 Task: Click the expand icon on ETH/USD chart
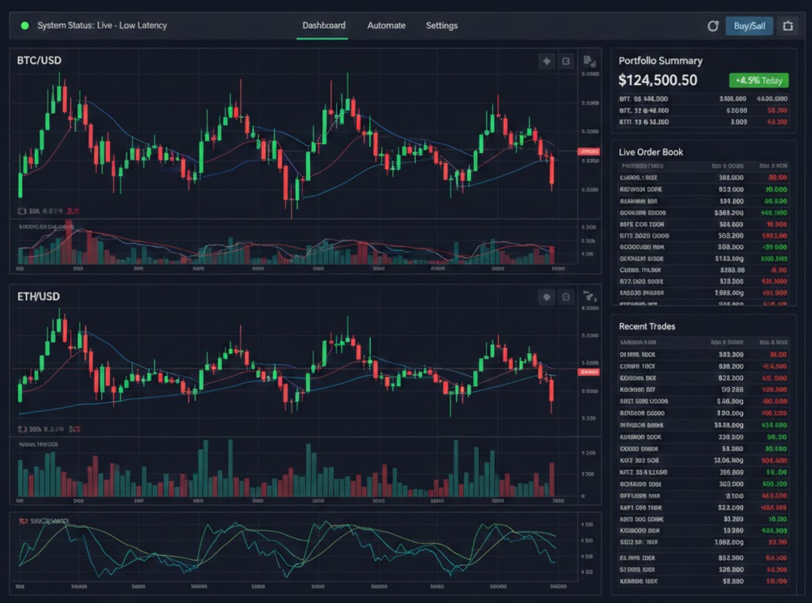click(x=566, y=297)
